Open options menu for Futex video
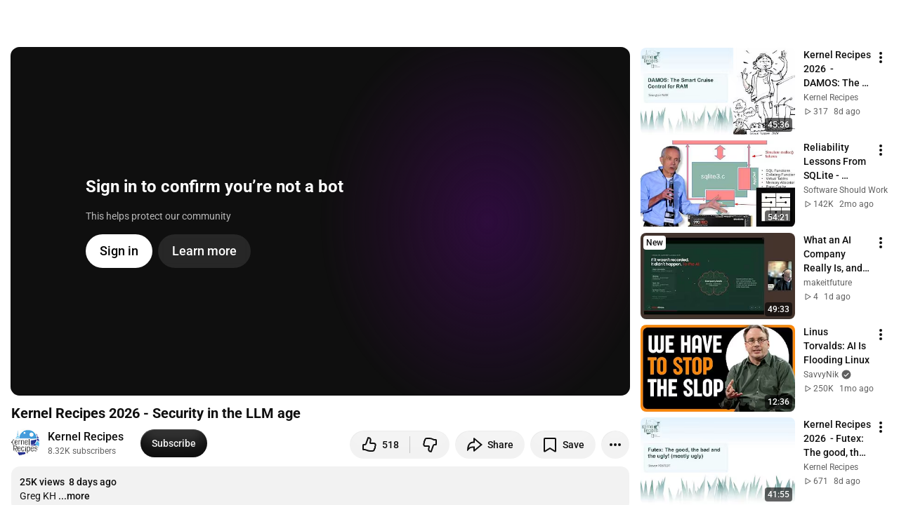The image size is (899, 505). (881, 427)
